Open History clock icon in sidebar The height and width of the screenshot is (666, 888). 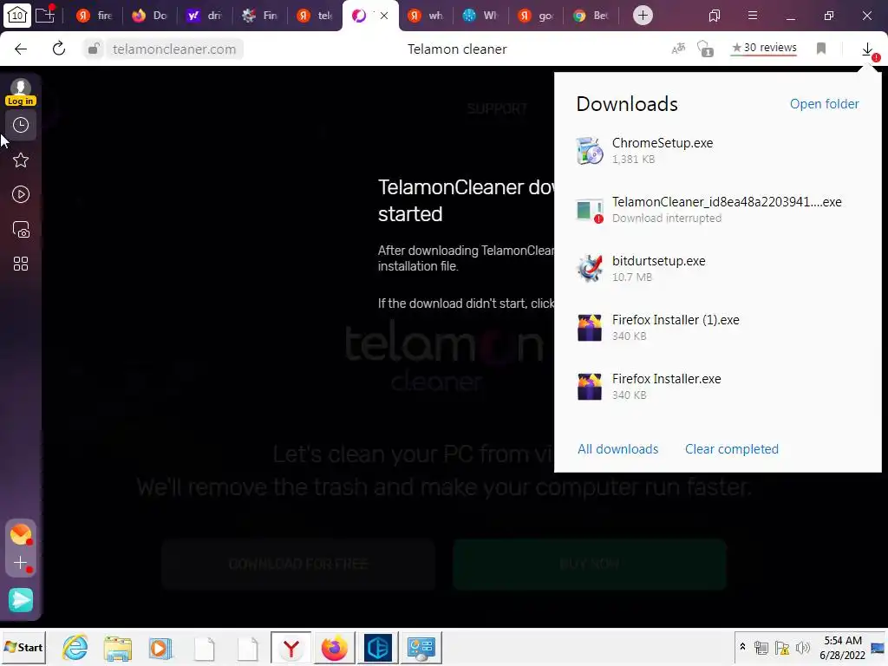21,125
